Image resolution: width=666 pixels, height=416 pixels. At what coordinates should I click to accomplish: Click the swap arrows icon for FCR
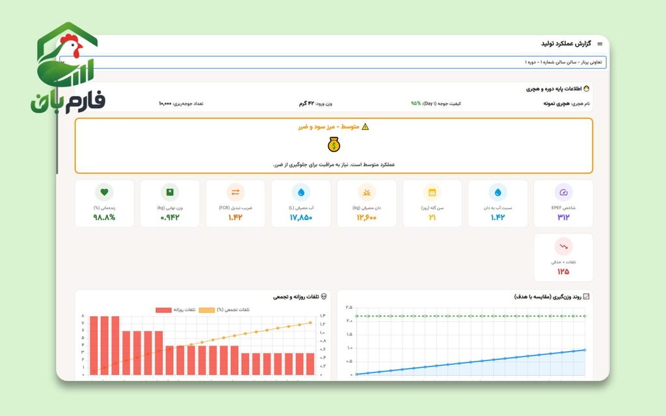pyautogui.click(x=235, y=192)
